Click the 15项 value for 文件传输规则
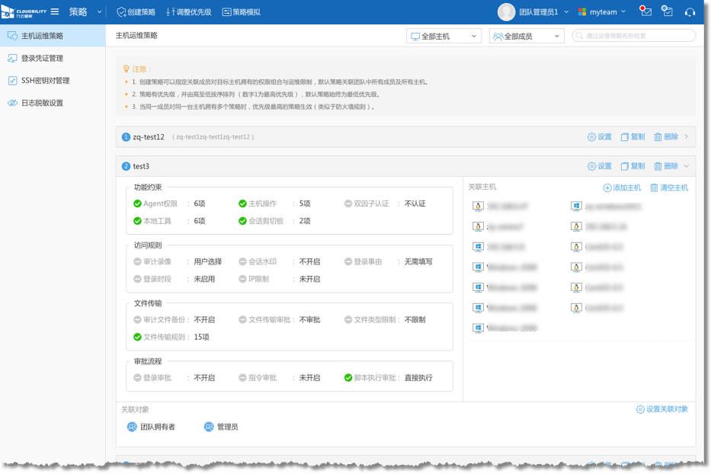 tap(201, 337)
